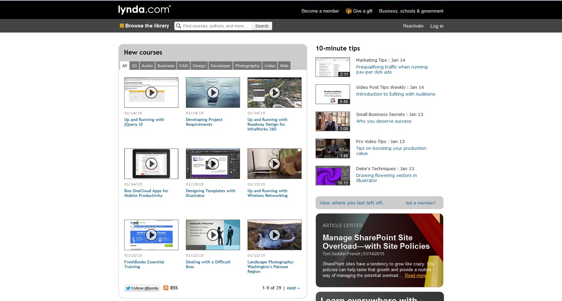Select the All tab in New courses

tap(125, 66)
